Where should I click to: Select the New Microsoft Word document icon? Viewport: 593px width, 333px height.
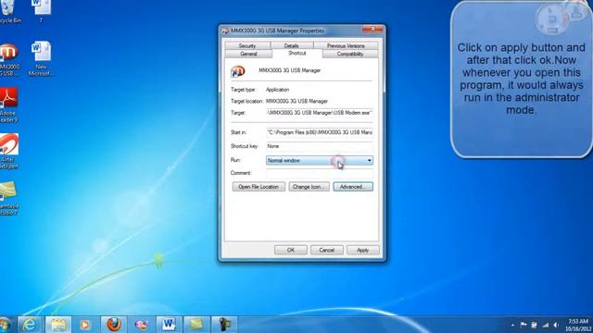coord(41,59)
